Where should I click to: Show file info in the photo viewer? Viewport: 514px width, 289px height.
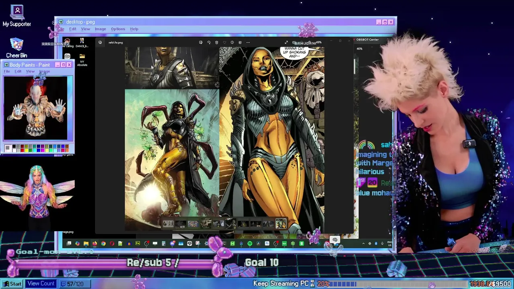[x=232, y=43]
